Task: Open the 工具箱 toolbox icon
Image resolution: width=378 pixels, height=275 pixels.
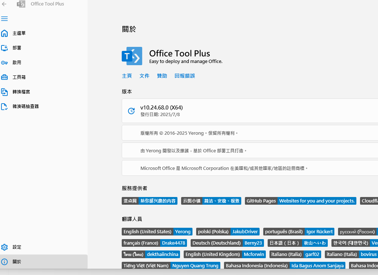Action: tap(4, 77)
